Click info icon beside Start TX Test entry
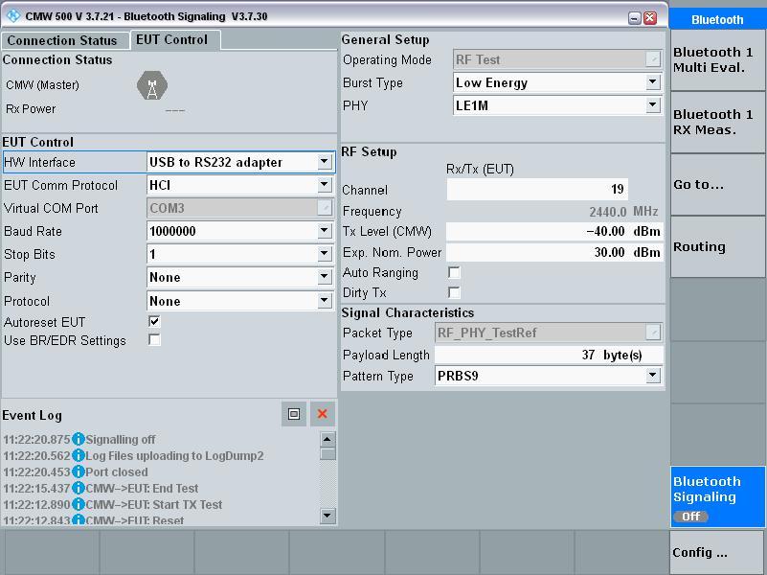 pos(79,504)
